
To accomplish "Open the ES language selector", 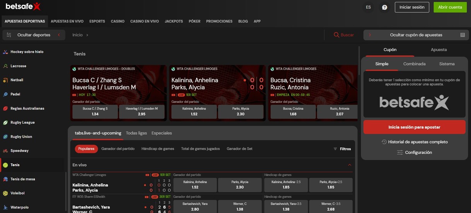I will click(368, 7).
